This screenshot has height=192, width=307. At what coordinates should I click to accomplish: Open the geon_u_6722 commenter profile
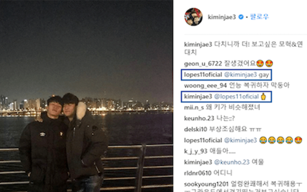click(x=203, y=64)
